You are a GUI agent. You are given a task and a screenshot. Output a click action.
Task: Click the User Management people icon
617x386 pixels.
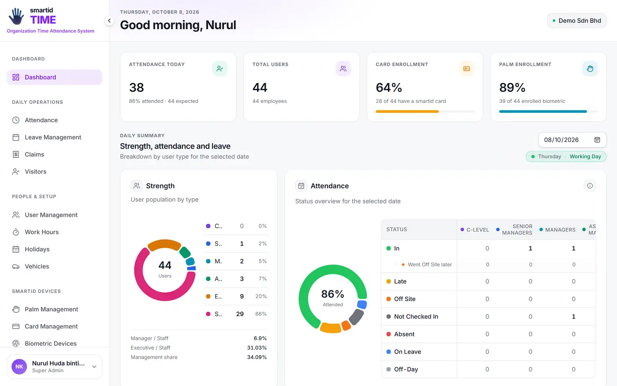click(x=16, y=215)
